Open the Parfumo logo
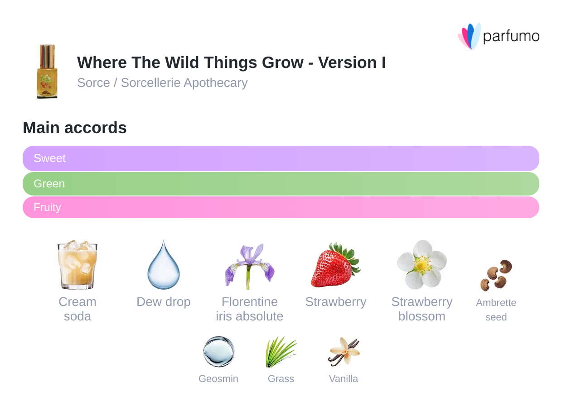The image size is (562, 420). click(499, 36)
